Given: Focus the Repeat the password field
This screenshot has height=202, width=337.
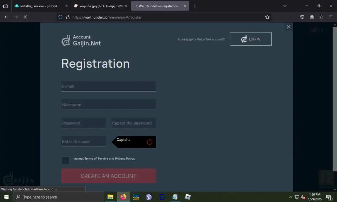Looking at the screenshot, I should (x=133, y=123).
